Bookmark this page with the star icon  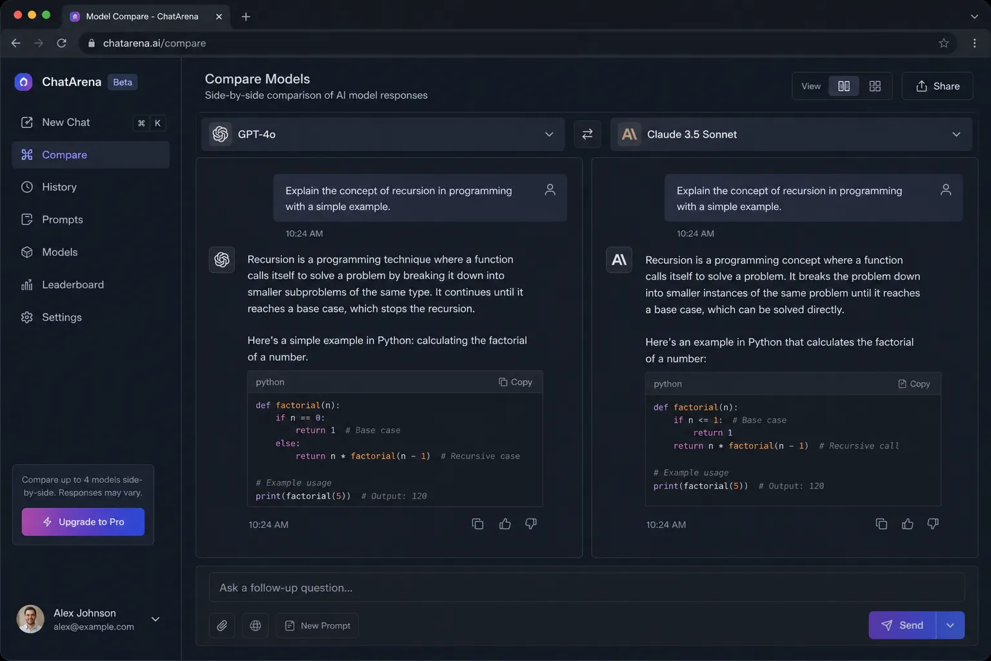[944, 43]
